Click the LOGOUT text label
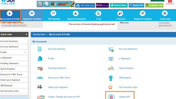 point(170,4)
